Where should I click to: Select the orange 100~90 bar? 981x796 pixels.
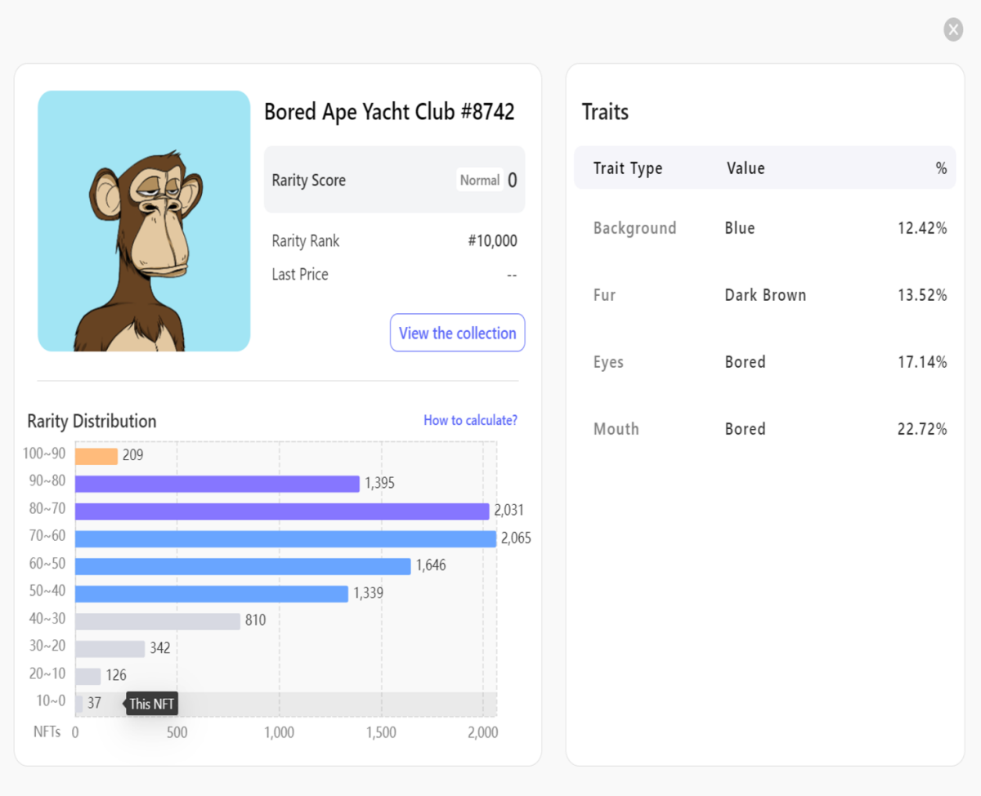tap(96, 456)
